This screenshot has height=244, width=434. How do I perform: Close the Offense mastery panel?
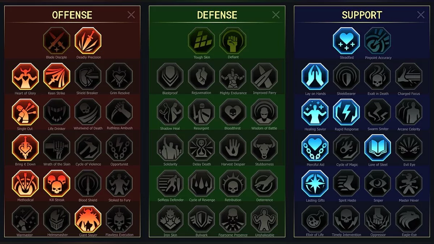pyautogui.click(x=131, y=15)
